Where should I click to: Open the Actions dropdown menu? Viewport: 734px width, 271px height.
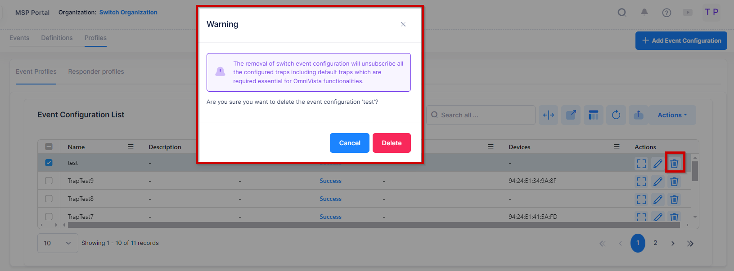click(672, 115)
